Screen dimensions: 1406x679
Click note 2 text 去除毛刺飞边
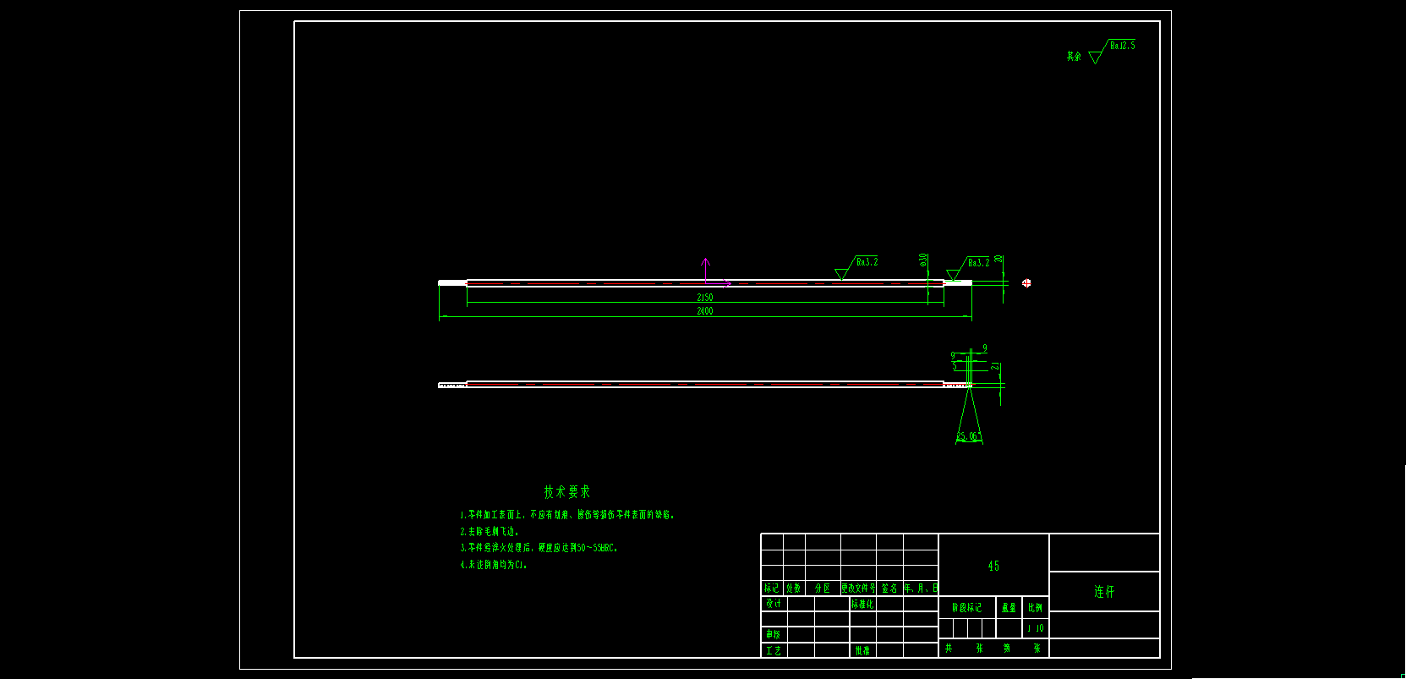pos(490,531)
